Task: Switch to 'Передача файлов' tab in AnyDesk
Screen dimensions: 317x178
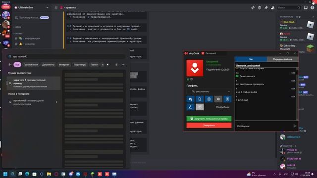Action: click(282, 59)
